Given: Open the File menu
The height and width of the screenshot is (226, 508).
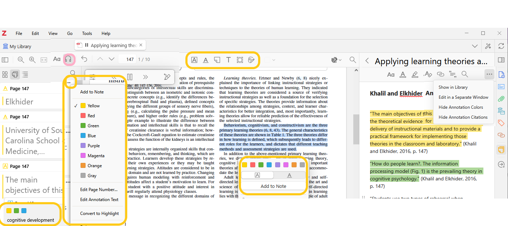Looking at the screenshot, I should point(19,34).
